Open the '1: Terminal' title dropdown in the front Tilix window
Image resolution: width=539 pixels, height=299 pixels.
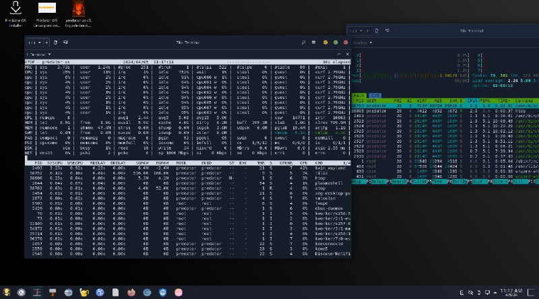(x=38, y=55)
